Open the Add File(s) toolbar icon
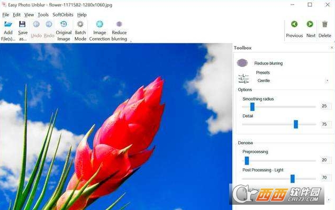Screen dimensions: 335x210 tap(8, 24)
